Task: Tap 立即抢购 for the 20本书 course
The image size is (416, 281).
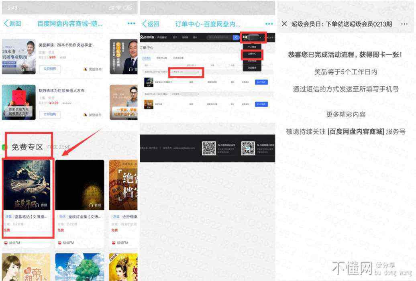Action: 50,69
